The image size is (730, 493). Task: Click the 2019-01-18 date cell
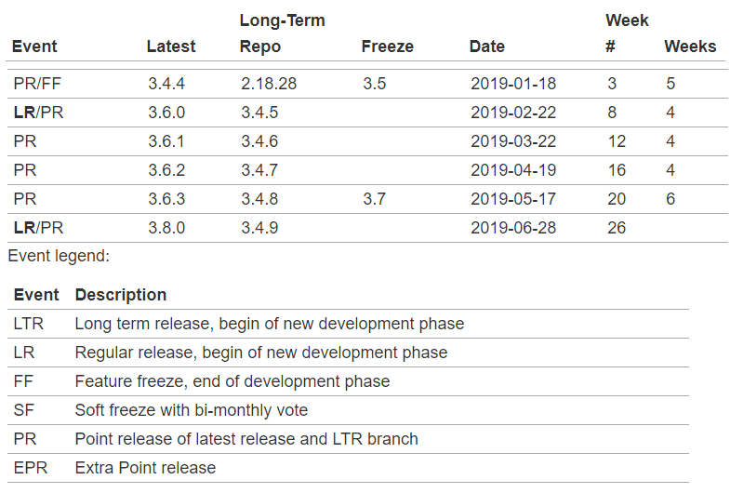click(513, 84)
